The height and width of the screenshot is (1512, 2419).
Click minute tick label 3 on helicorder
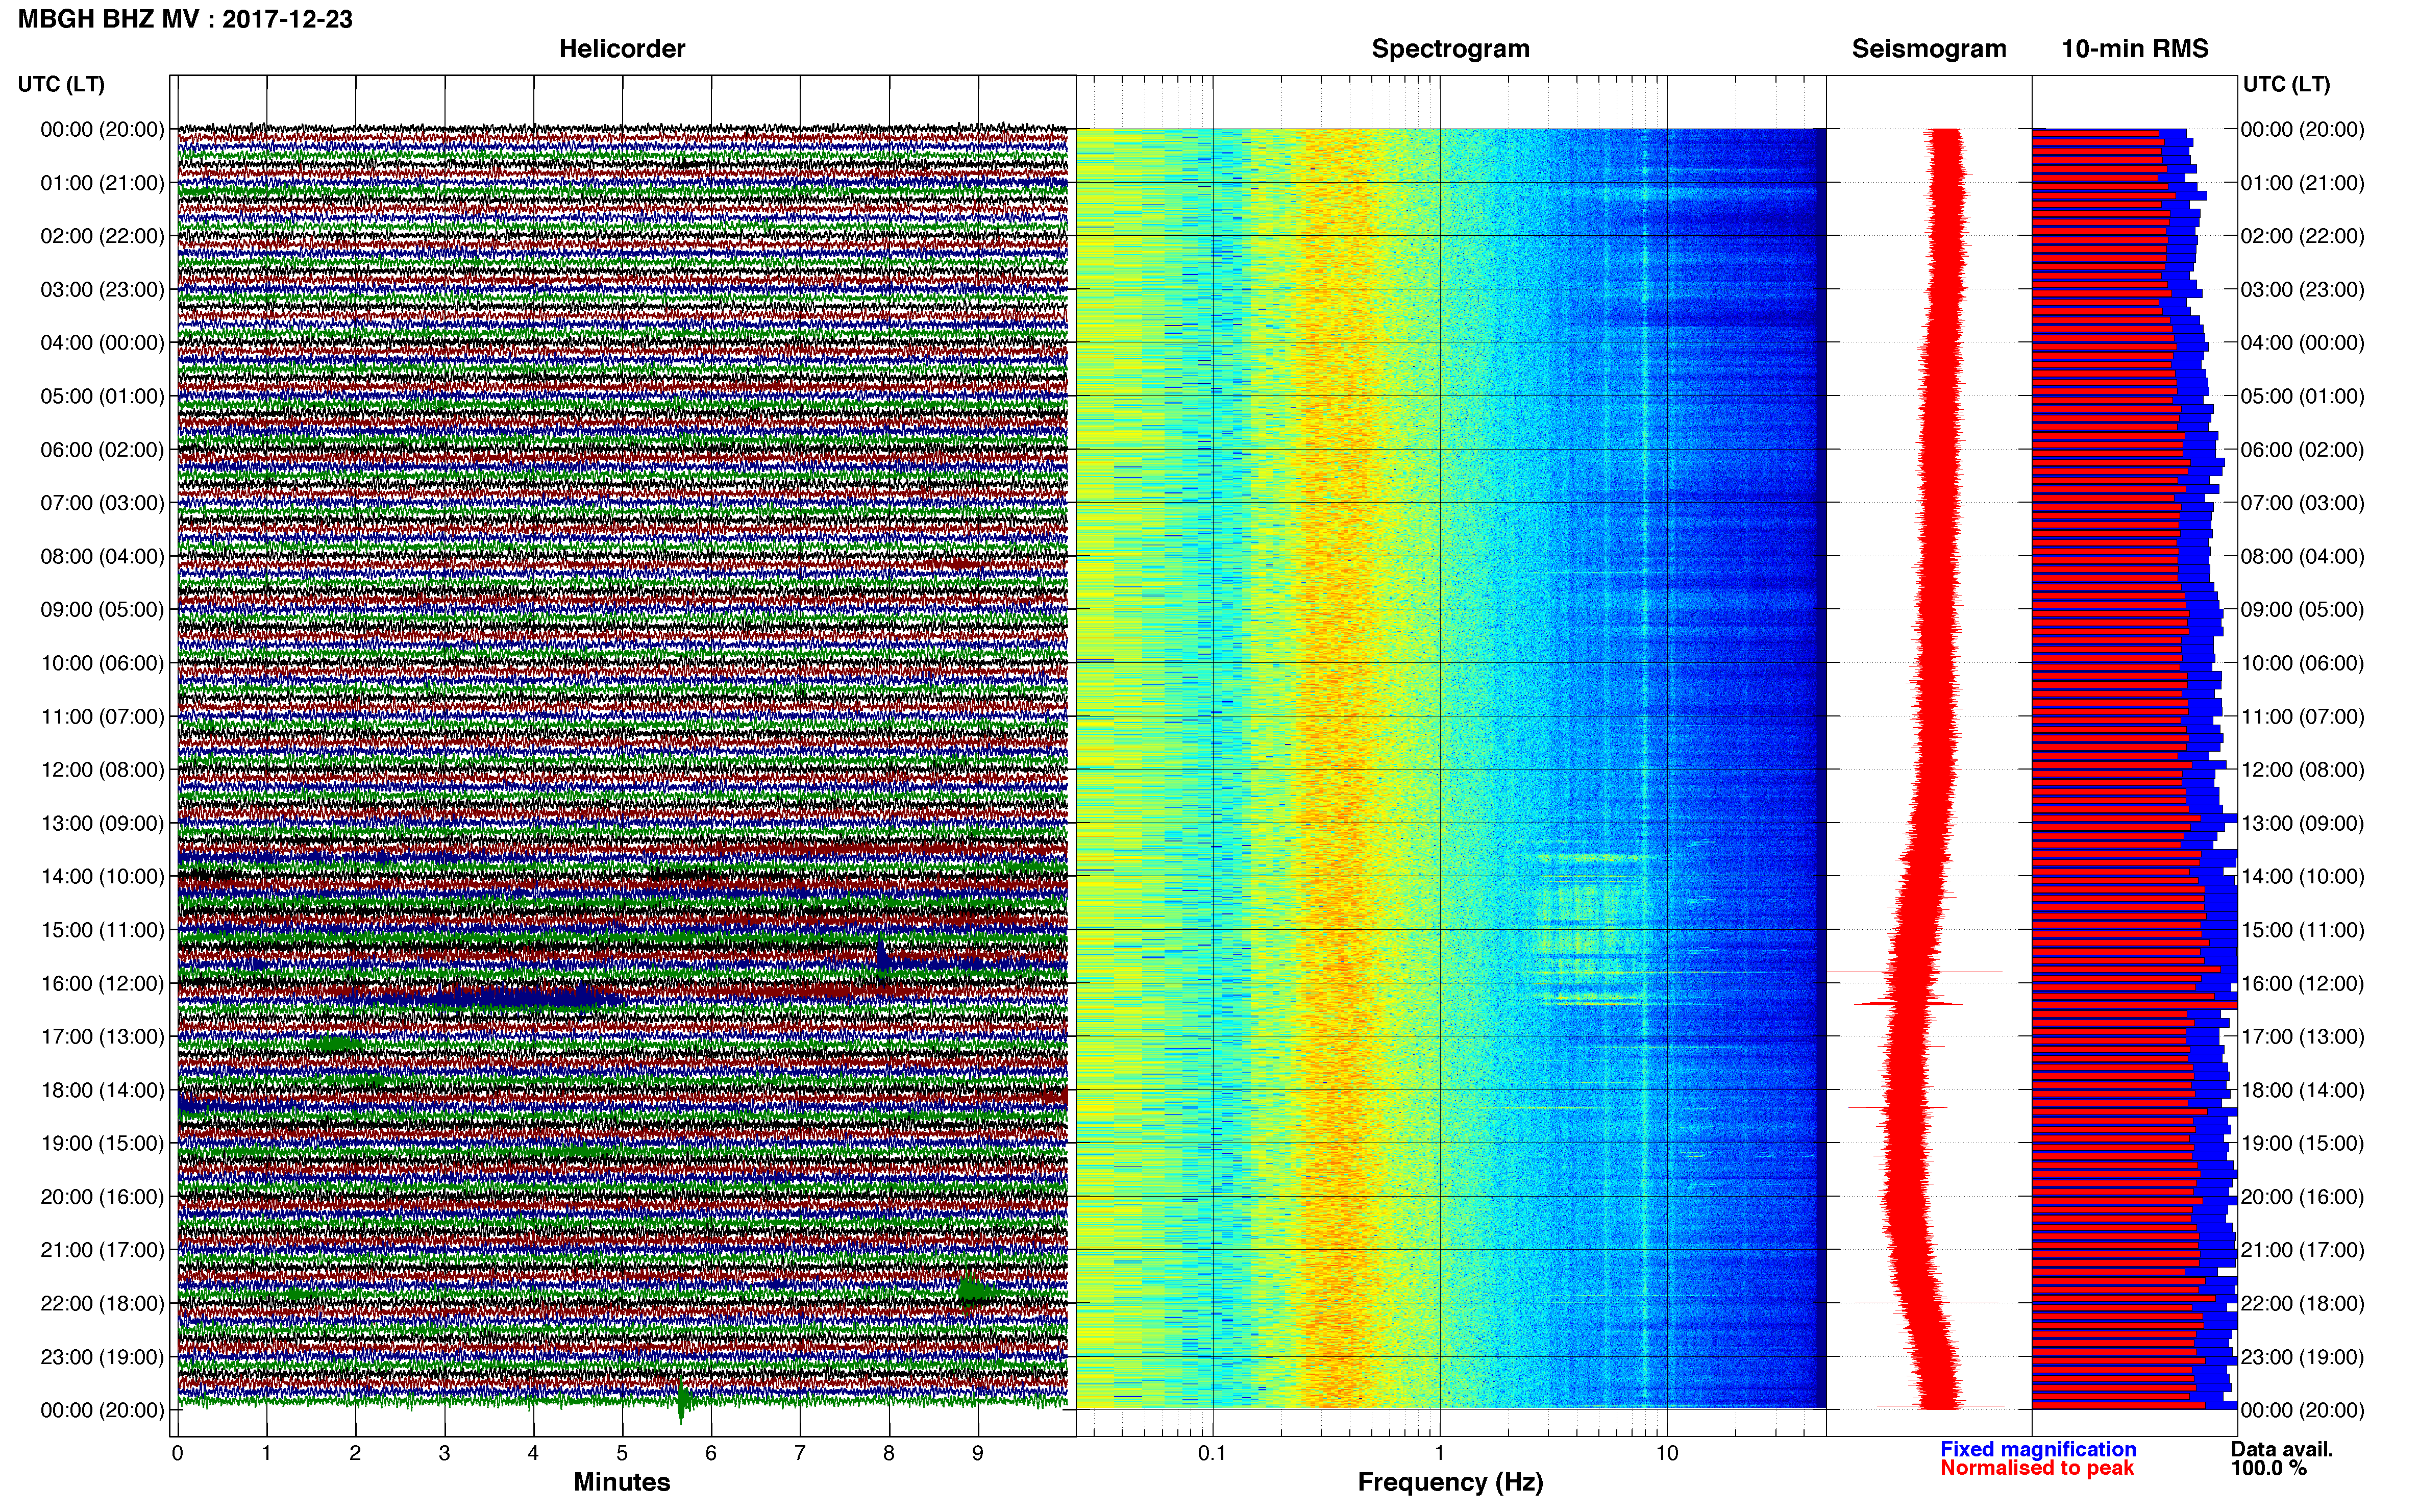point(444,1453)
